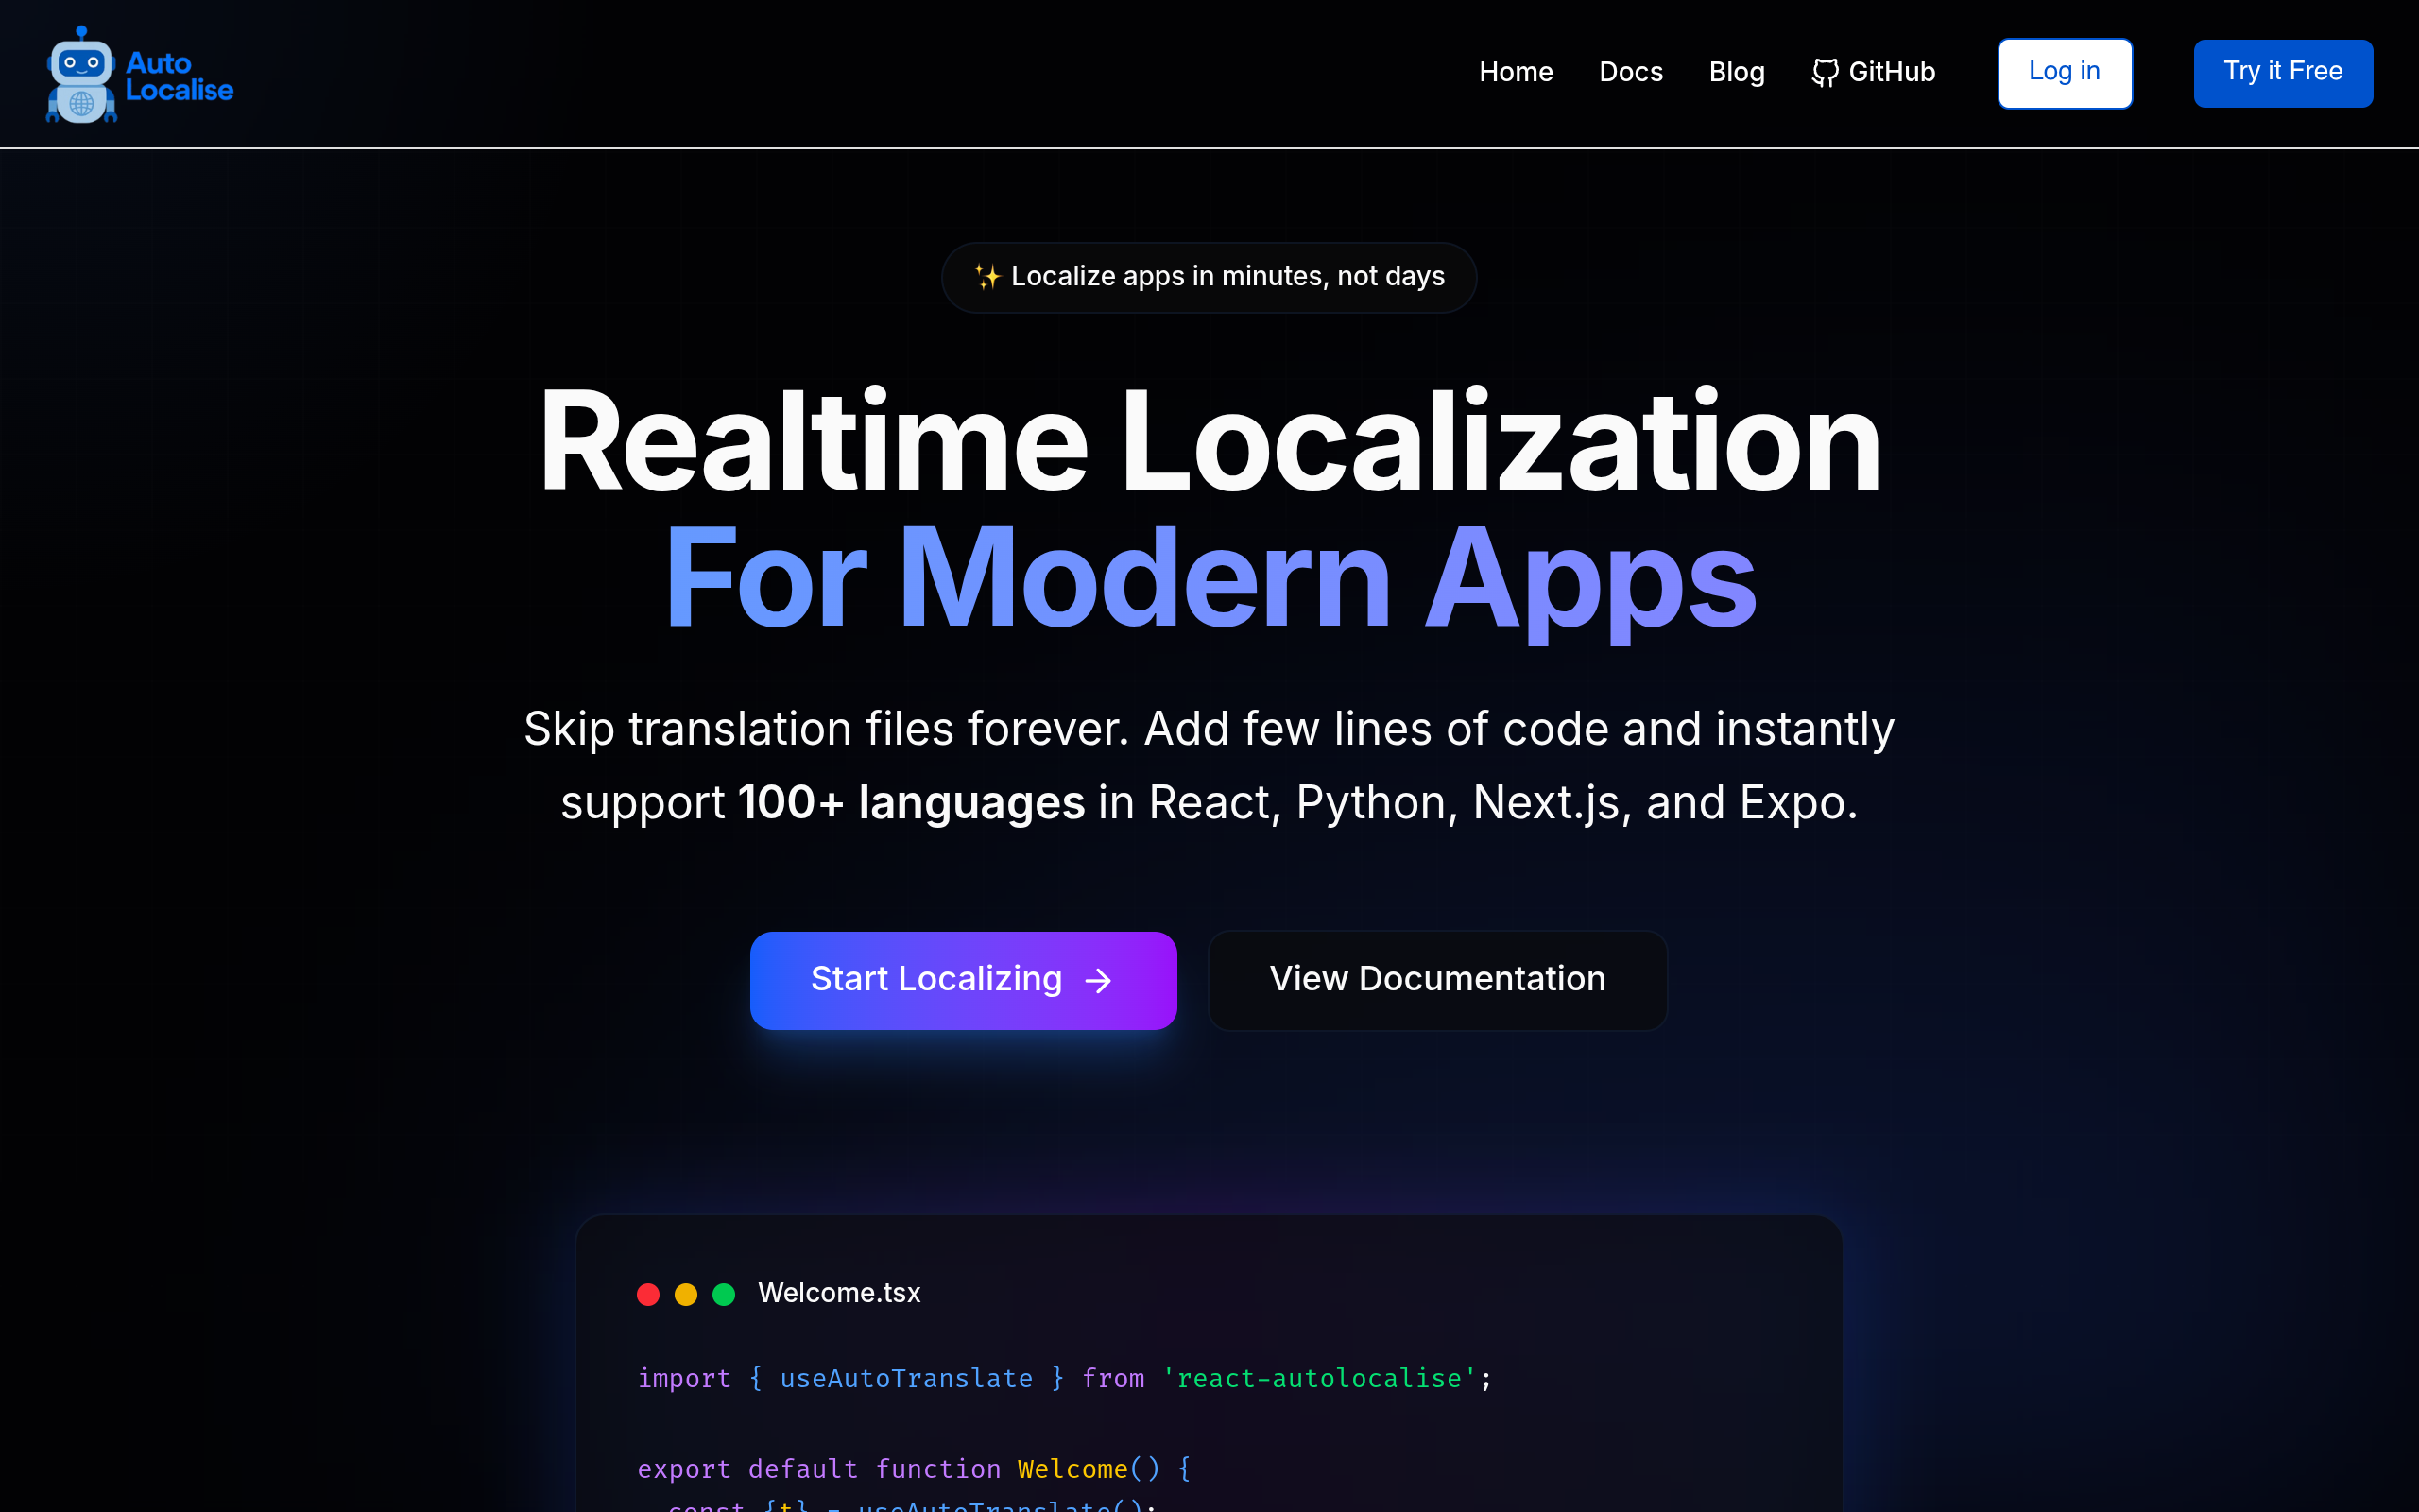Image resolution: width=2419 pixels, height=1512 pixels.
Task: Click the arrow icon in Start Localizing
Action: [1099, 981]
